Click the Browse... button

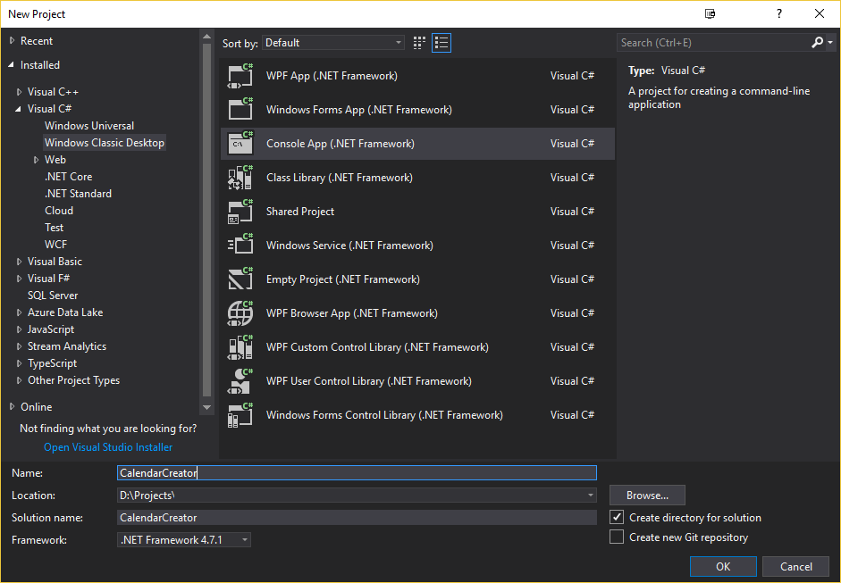click(x=647, y=496)
